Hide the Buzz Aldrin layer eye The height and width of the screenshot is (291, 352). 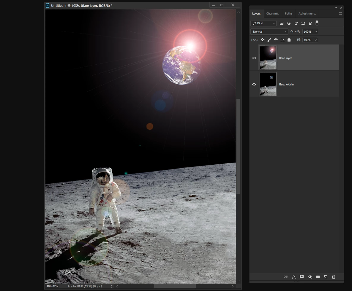point(254,84)
